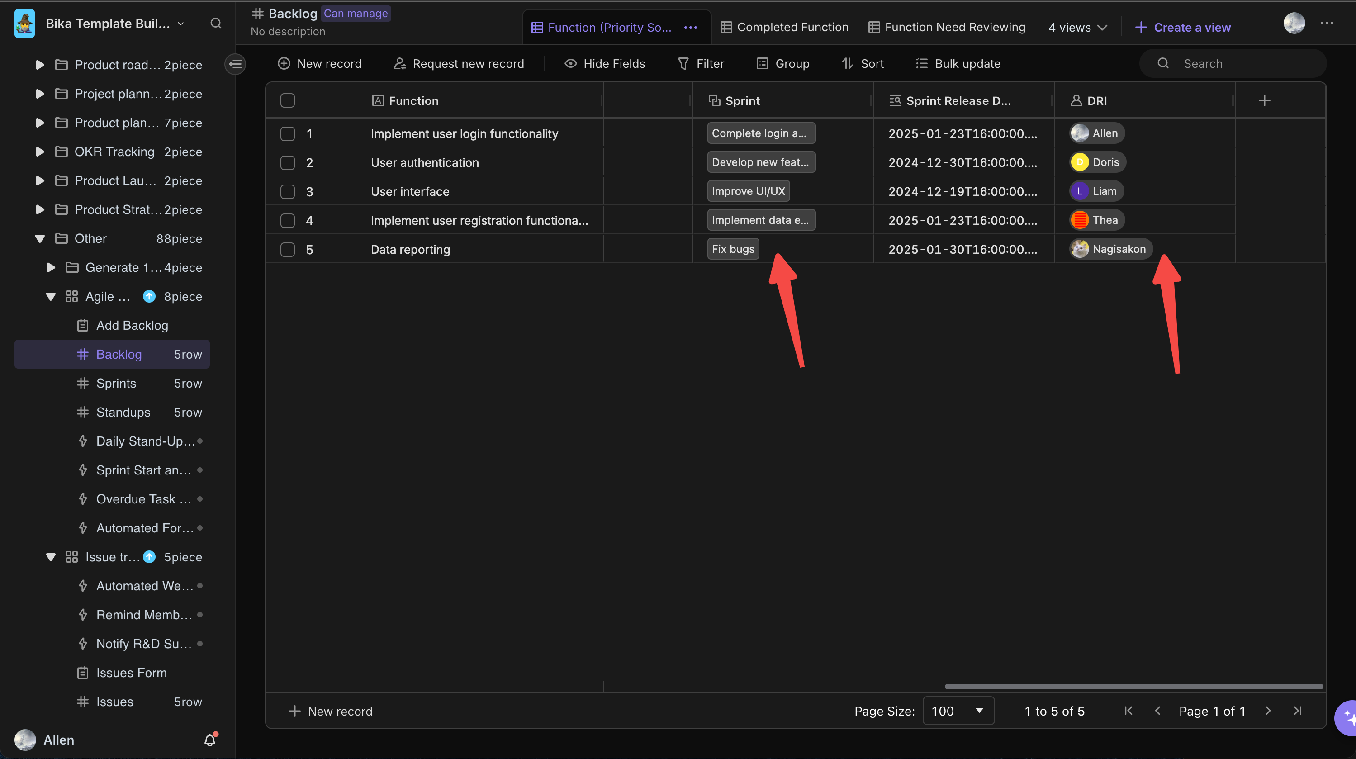Open the top-right three-dots menu
The width and height of the screenshot is (1356, 759).
[x=1327, y=23]
